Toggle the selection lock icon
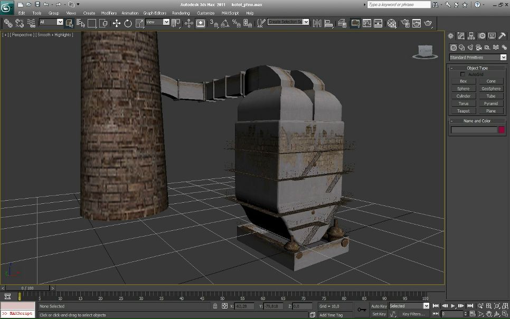This screenshot has height=319, width=510. click(x=215, y=306)
